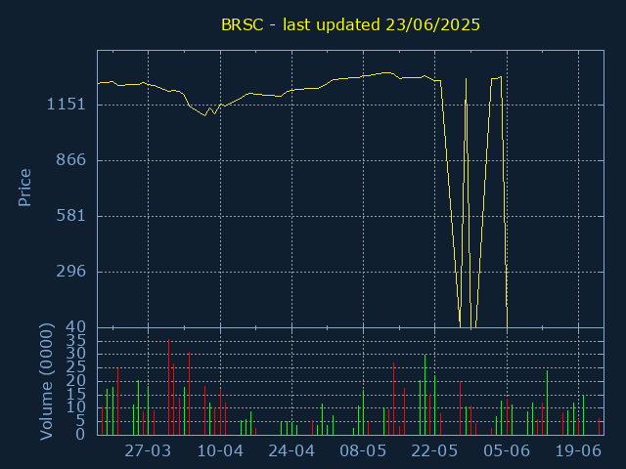
Task: Select the 35 volume axis label
Action: [76, 340]
